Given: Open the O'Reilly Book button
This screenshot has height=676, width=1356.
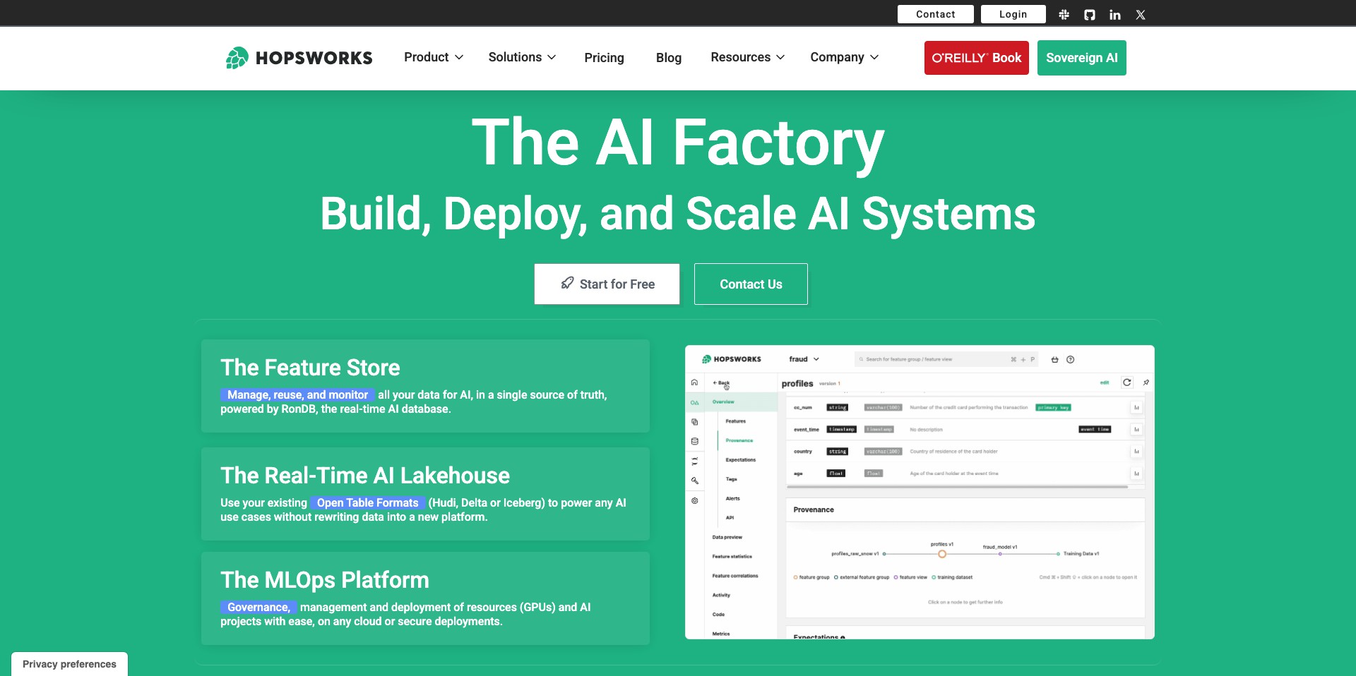Looking at the screenshot, I should (x=977, y=58).
